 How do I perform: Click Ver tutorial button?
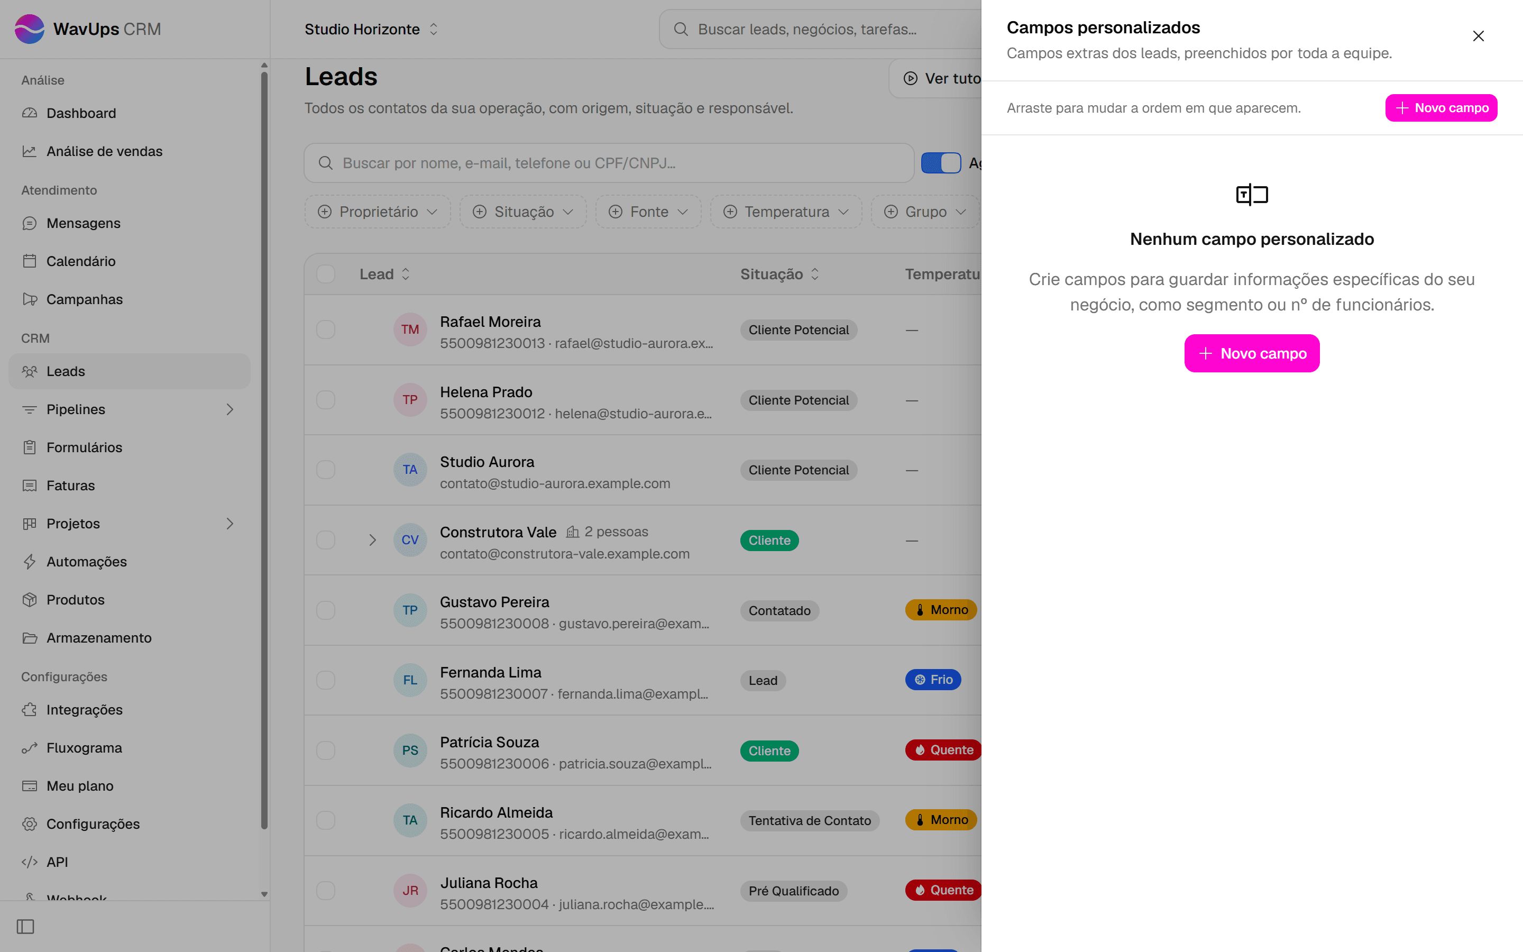coord(936,78)
